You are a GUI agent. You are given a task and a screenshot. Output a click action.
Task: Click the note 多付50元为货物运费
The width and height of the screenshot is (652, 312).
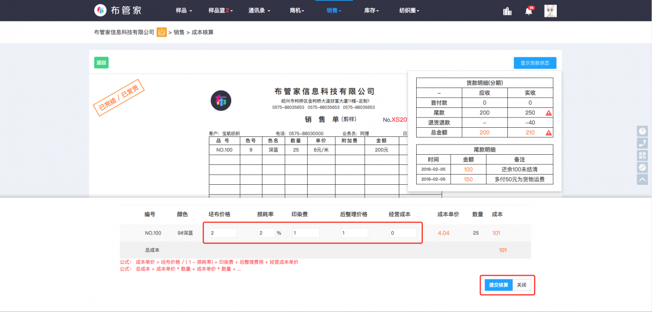pyautogui.click(x=520, y=179)
